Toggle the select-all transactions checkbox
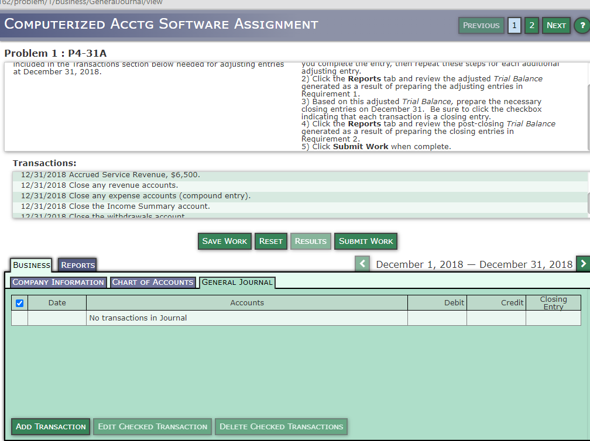This screenshot has height=441, width=590. [x=19, y=302]
